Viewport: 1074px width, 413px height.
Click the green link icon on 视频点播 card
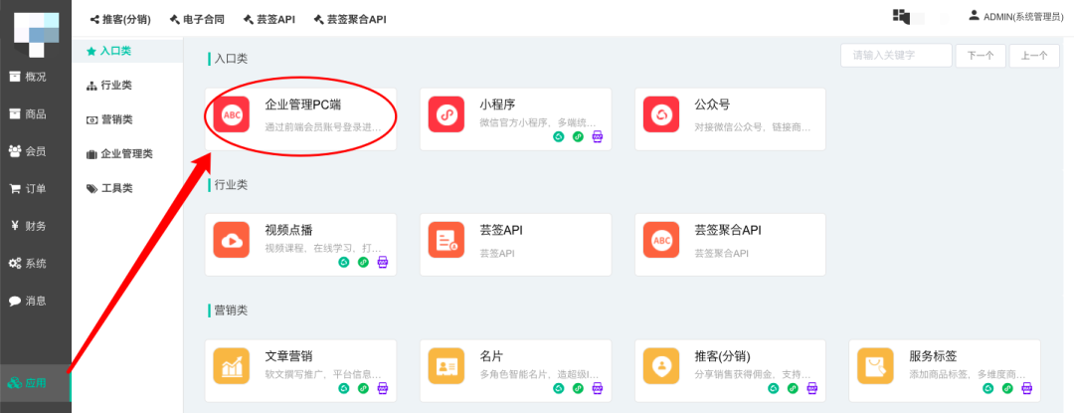[x=363, y=263]
